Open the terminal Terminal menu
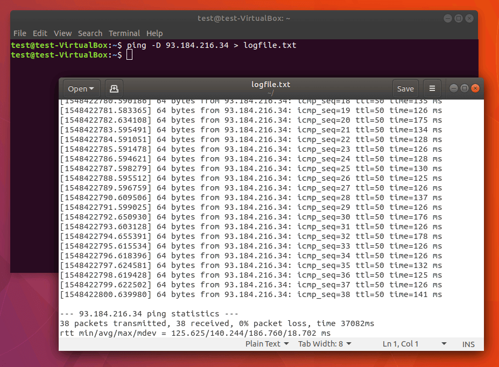 [x=124, y=33]
